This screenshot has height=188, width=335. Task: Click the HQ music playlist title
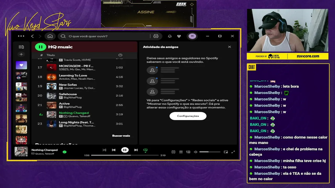(60, 47)
